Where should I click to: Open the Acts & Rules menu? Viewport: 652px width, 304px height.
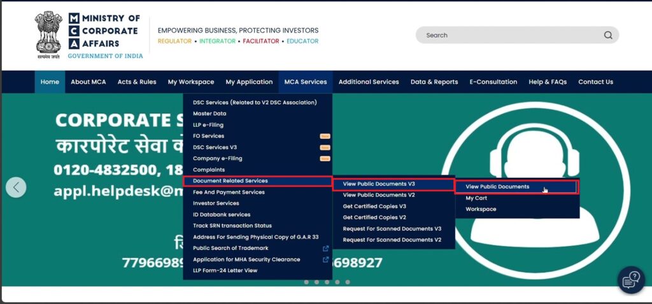(x=137, y=82)
